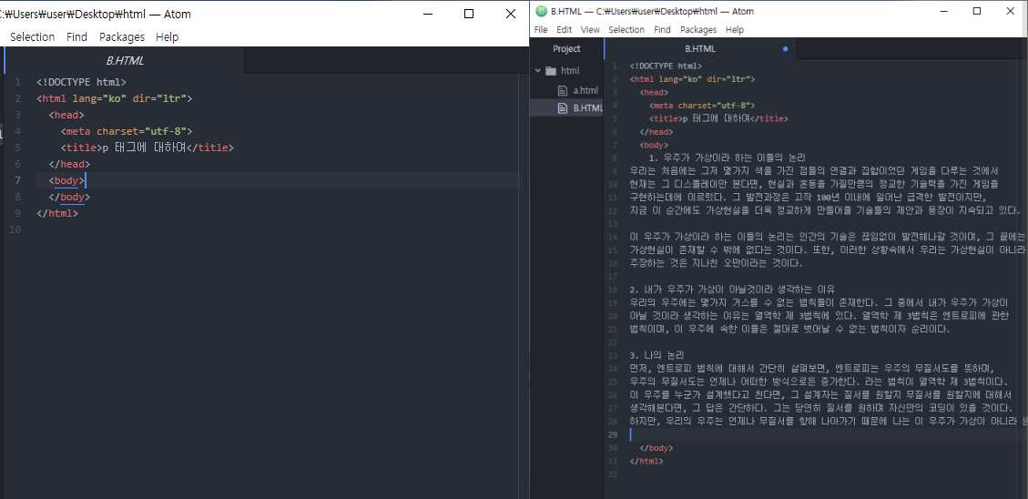1028x499 pixels.
Task: Select B.HTML tab in right Atom window
Action: tap(700, 48)
